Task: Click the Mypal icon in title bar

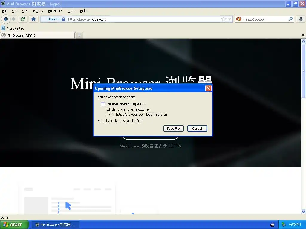Action: click(x=3, y=4)
